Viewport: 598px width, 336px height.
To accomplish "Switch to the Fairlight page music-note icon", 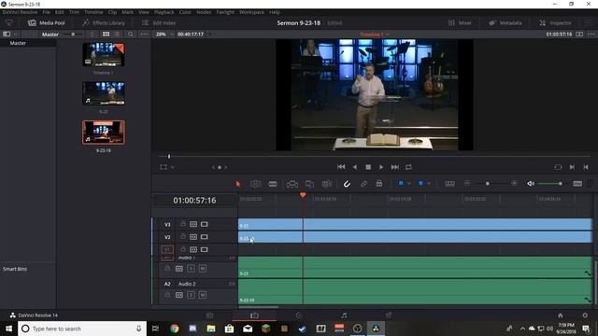I will pyautogui.click(x=344, y=315).
